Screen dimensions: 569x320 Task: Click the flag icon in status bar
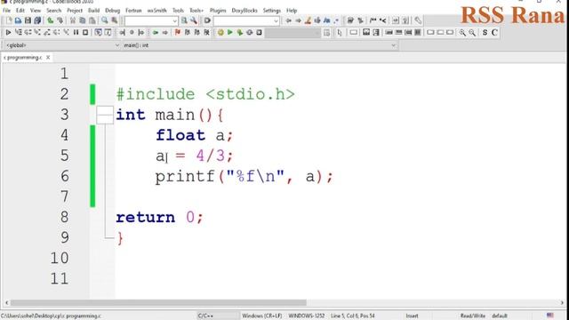(x=550, y=316)
